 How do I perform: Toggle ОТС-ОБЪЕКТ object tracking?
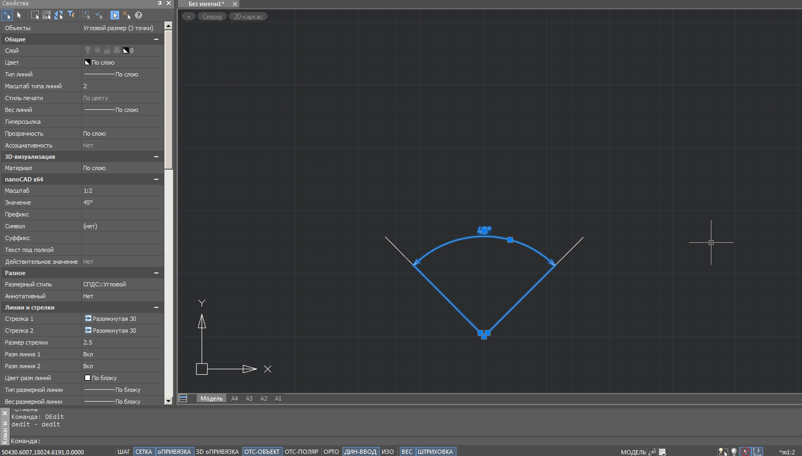click(262, 452)
